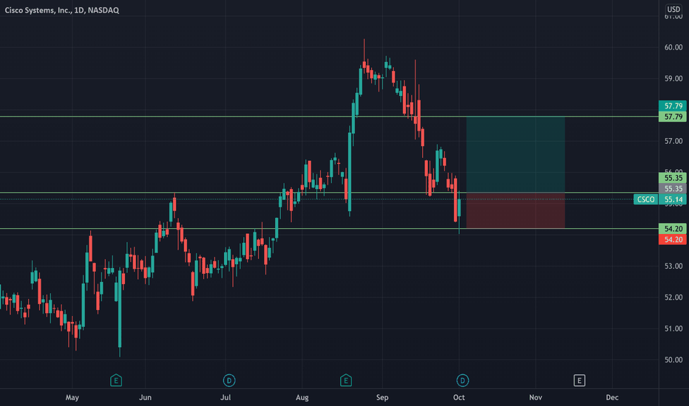Click the 50.00 price axis label
The width and height of the screenshot is (689, 406).
[x=673, y=359]
